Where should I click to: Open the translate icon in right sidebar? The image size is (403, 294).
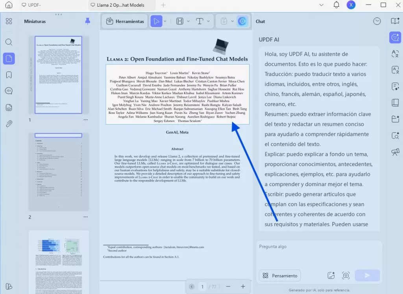[395, 54]
